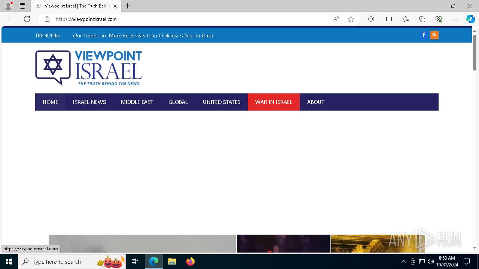Launch Firefox from taskbar
Viewport: 479px width, 269px height.
click(x=190, y=262)
